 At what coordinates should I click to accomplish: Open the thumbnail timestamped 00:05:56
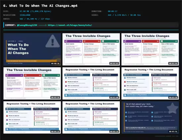click(150, 118)
